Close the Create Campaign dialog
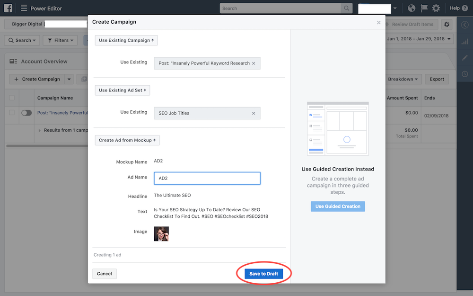This screenshot has width=473, height=296. (x=378, y=22)
